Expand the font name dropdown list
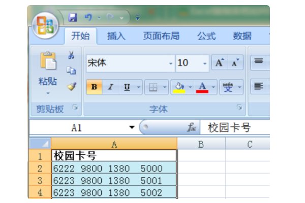Screen dimensions: 305x203 pyautogui.click(x=171, y=63)
